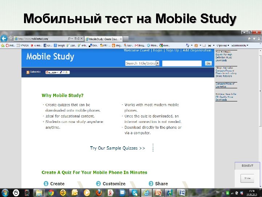Image resolution: width=262 pixels, height=197 pixels.
Task: Select the Mobile Study browser tab
Action: pos(103,39)
